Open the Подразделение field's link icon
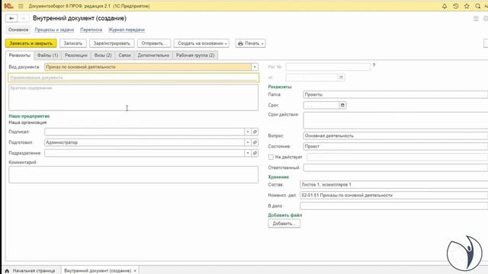 click(x=255, y=153)
